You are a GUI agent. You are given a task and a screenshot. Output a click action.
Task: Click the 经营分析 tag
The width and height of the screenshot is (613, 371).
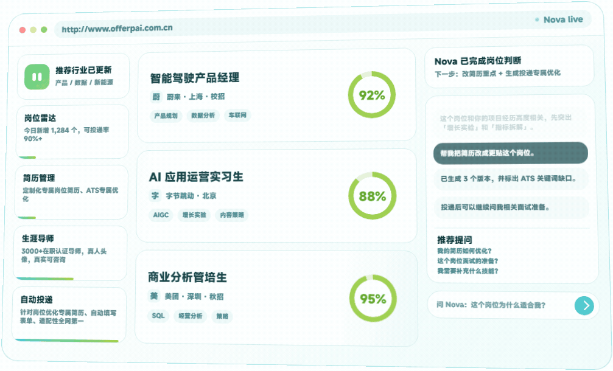coord(191,316)
